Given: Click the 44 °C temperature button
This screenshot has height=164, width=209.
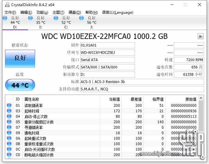Looking at the screenshot, I should click(x=20, y=85).
